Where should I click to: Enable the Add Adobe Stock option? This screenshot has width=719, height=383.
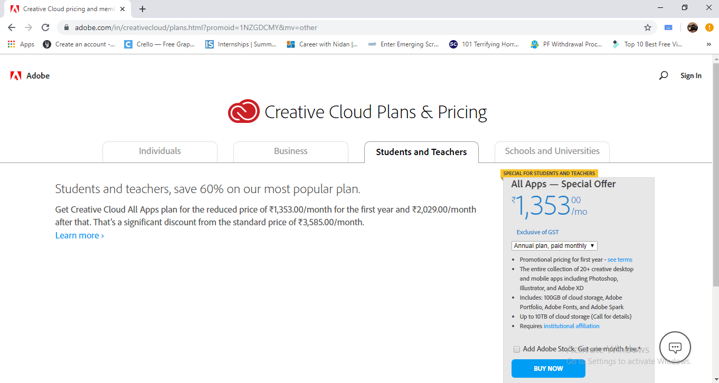517,349
